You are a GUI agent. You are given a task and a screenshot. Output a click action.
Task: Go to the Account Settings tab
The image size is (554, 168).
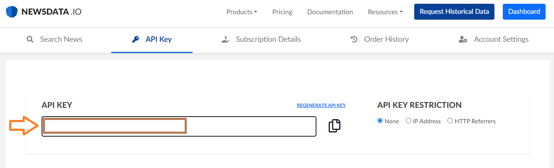click(494, 40)
